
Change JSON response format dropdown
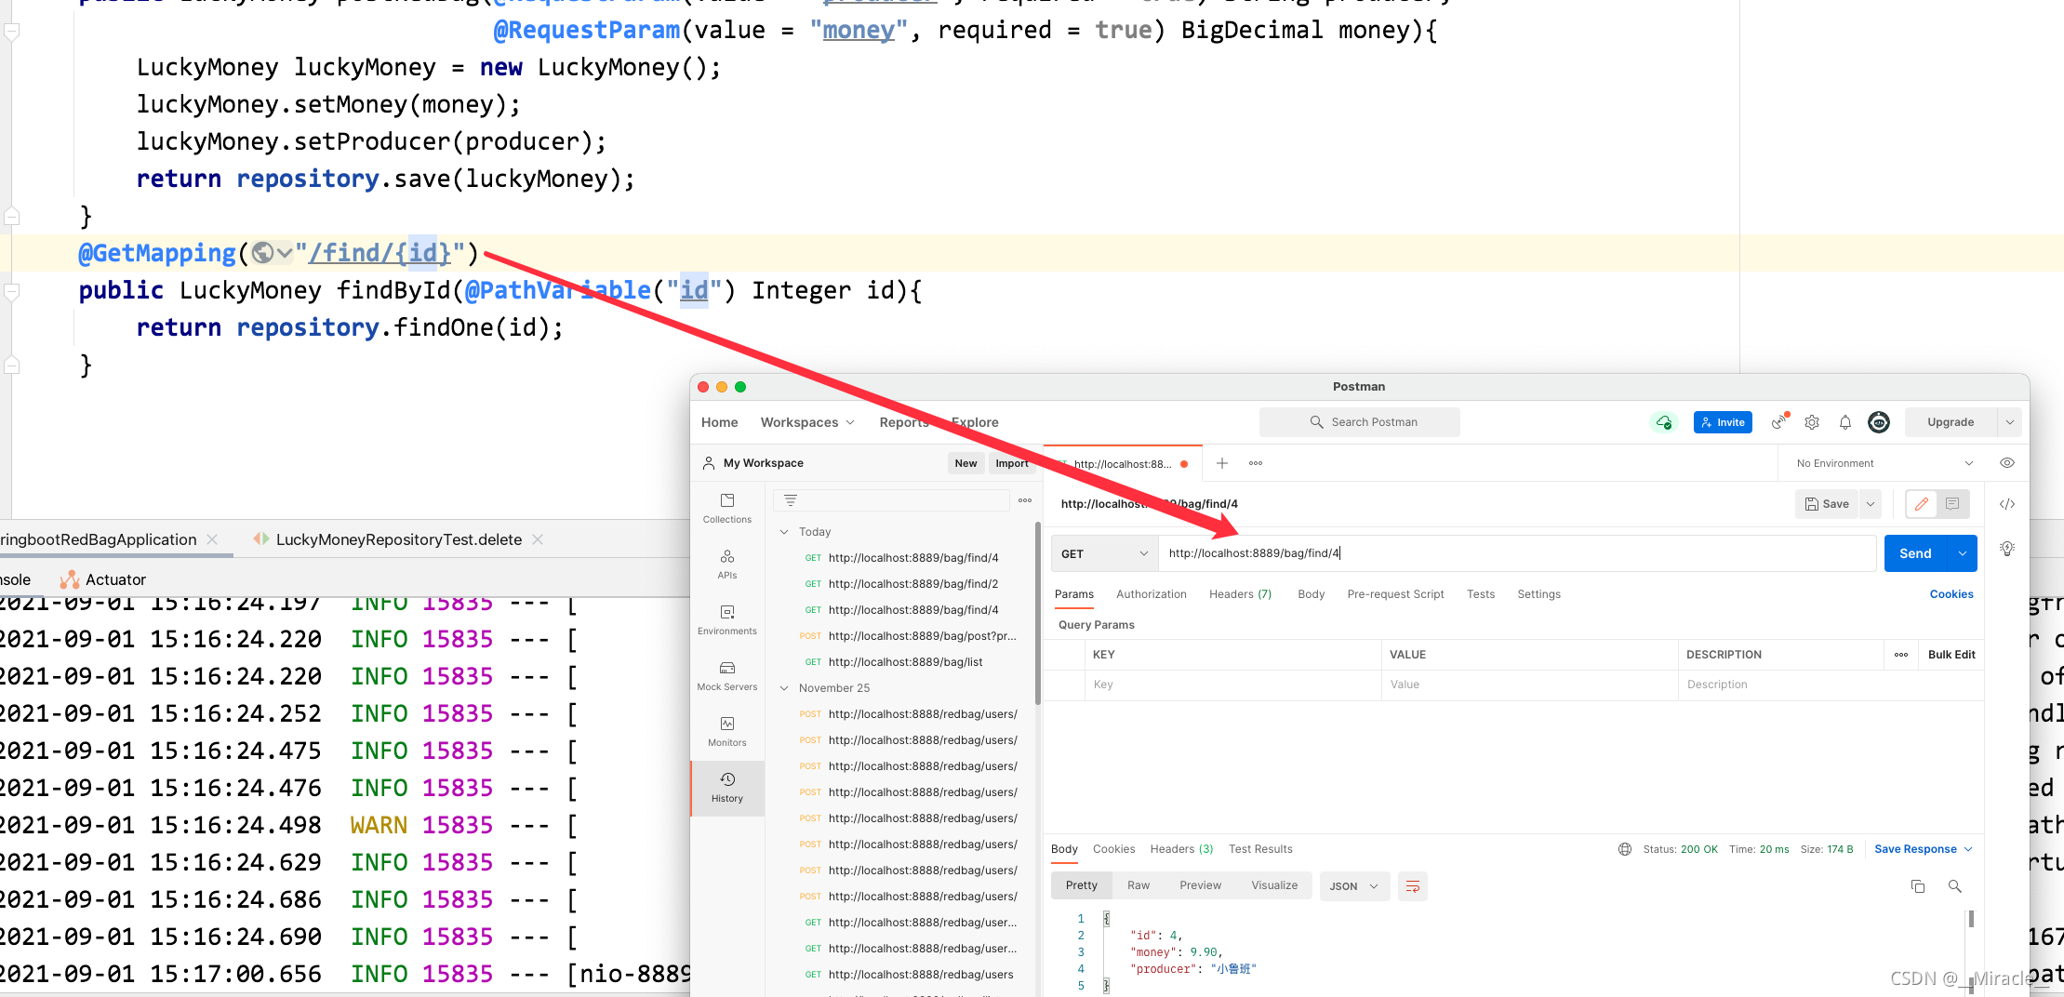pos(1354,886)
